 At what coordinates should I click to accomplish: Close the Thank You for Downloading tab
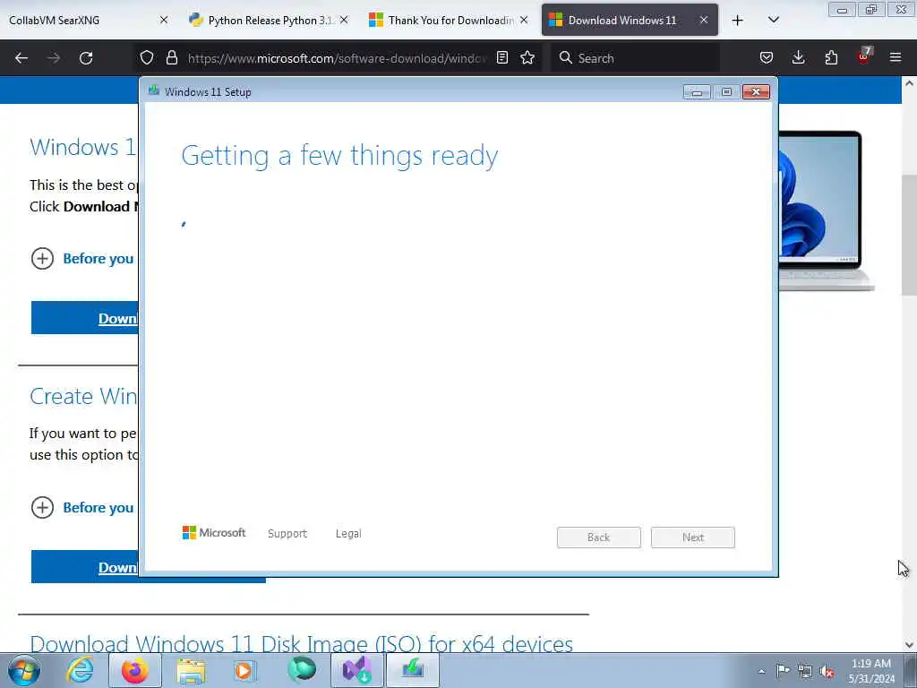tap(524, 20)
